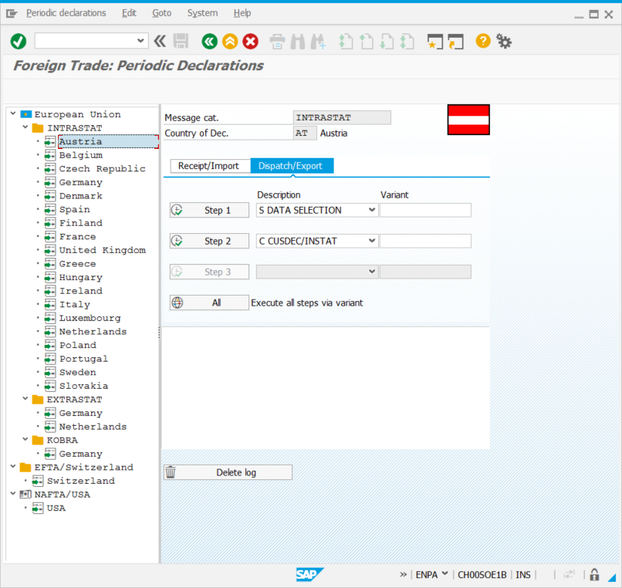Switch to the Receipt/Import tab

point(210,166)
